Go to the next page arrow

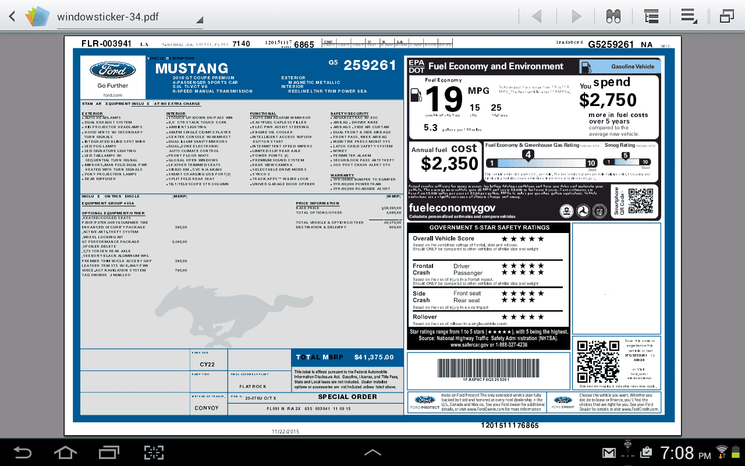point(576,16)
